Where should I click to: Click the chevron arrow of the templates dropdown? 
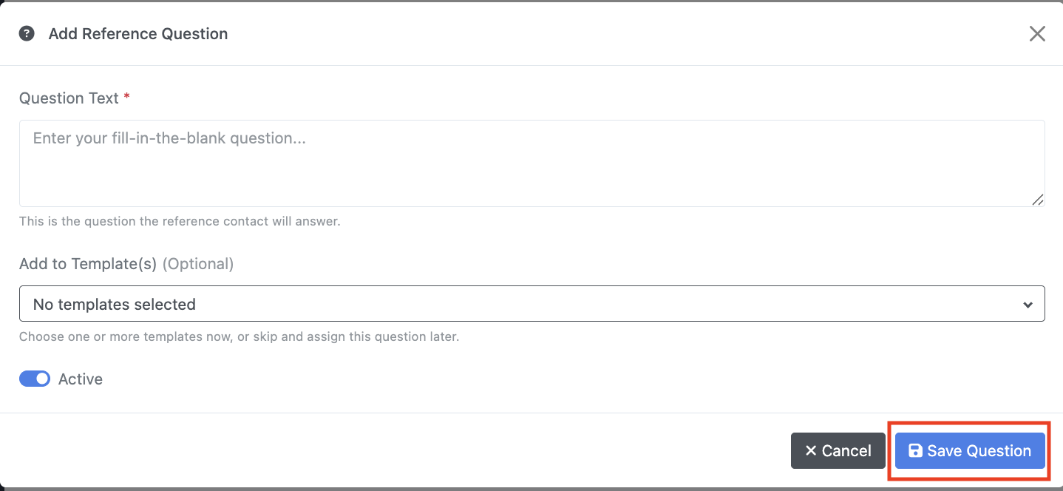(1028, 305)
